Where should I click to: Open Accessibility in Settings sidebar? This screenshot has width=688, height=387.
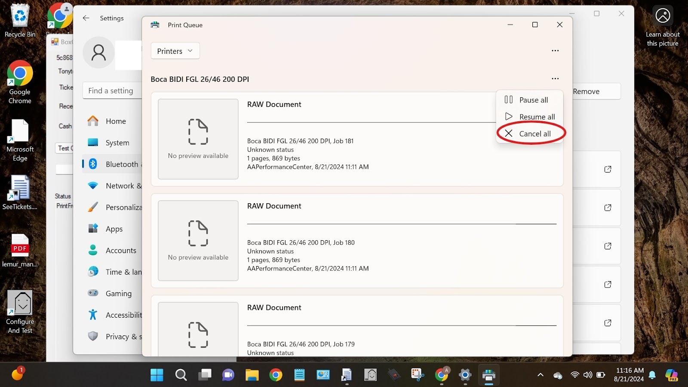point(112,315)
